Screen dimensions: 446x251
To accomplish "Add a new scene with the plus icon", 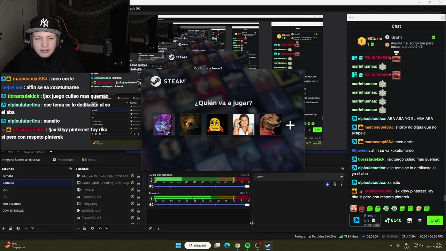I will tap(4, 228).
